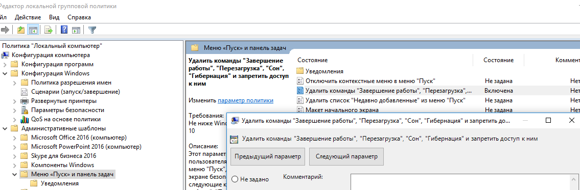Image resolution: width=580 pixels, height=190 pixels.
Task: Collapse the Конфигурация Windows node
Action: [5, 73]
